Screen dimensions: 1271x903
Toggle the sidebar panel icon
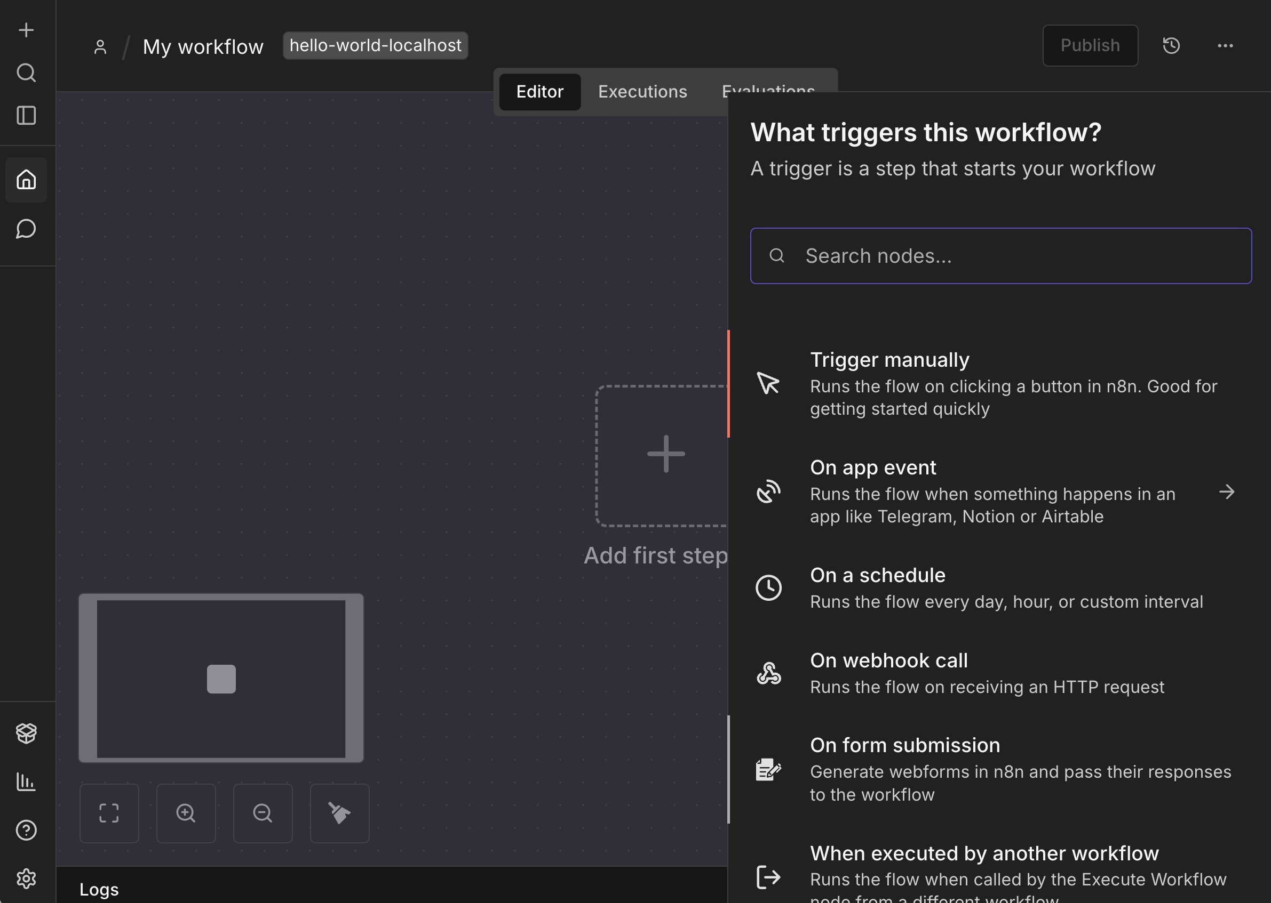tap(26, 116)
